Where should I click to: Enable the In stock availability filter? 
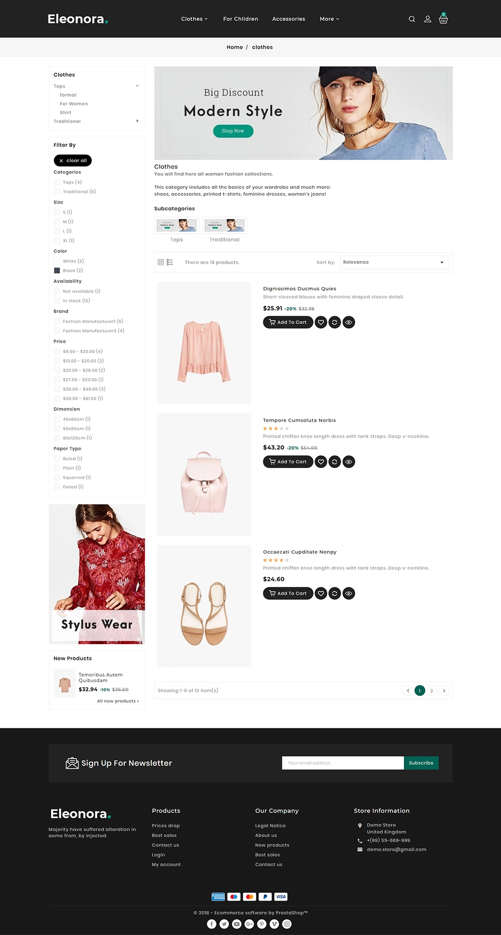[x=57, y=300]
